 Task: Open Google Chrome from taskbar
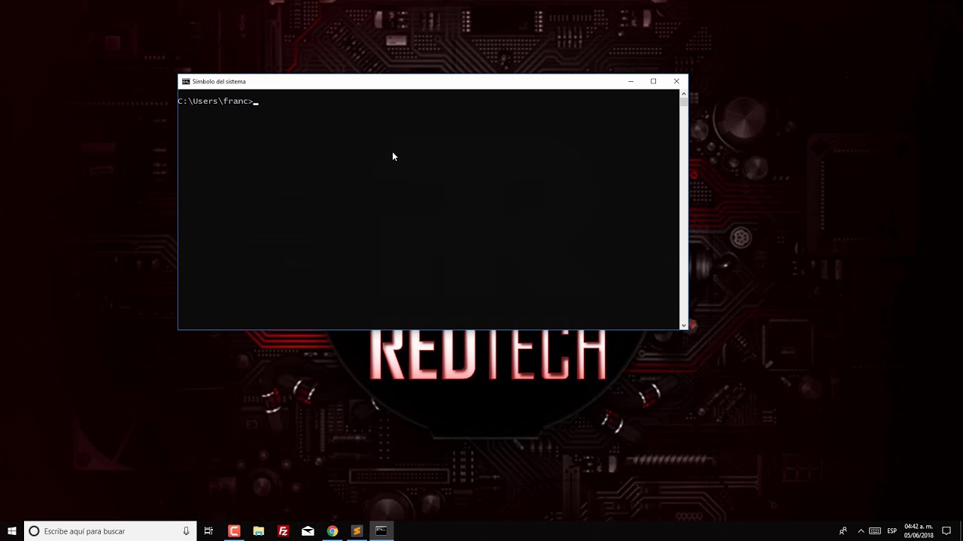333,531
